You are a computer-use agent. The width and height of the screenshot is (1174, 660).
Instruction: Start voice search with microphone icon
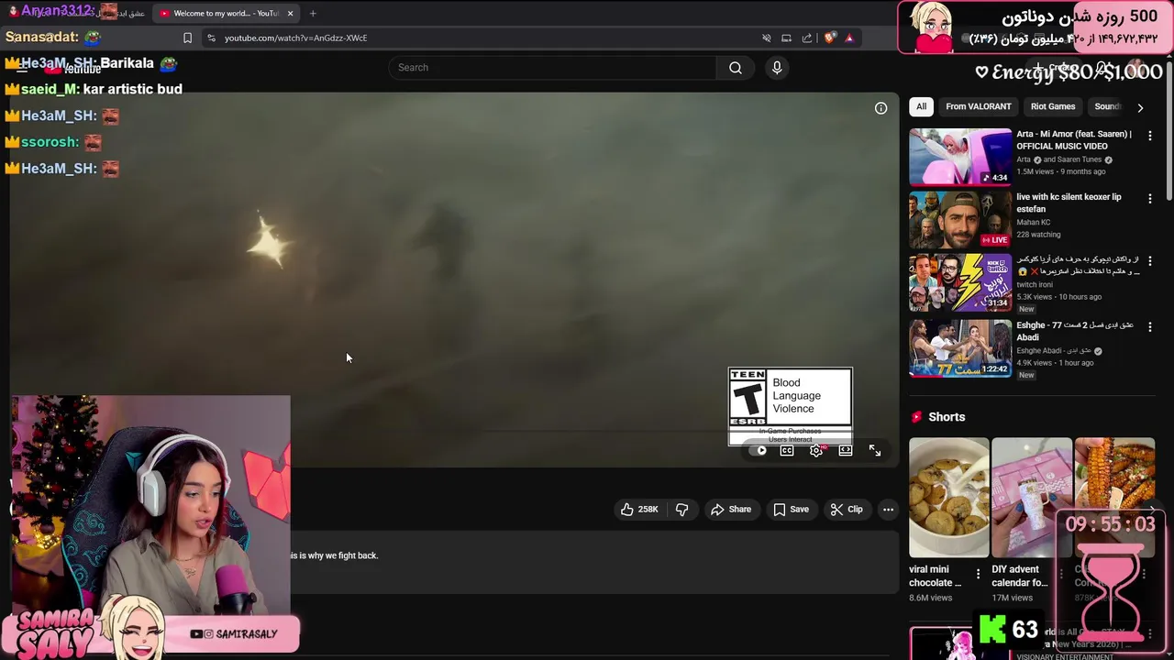[x=777, y=68]
